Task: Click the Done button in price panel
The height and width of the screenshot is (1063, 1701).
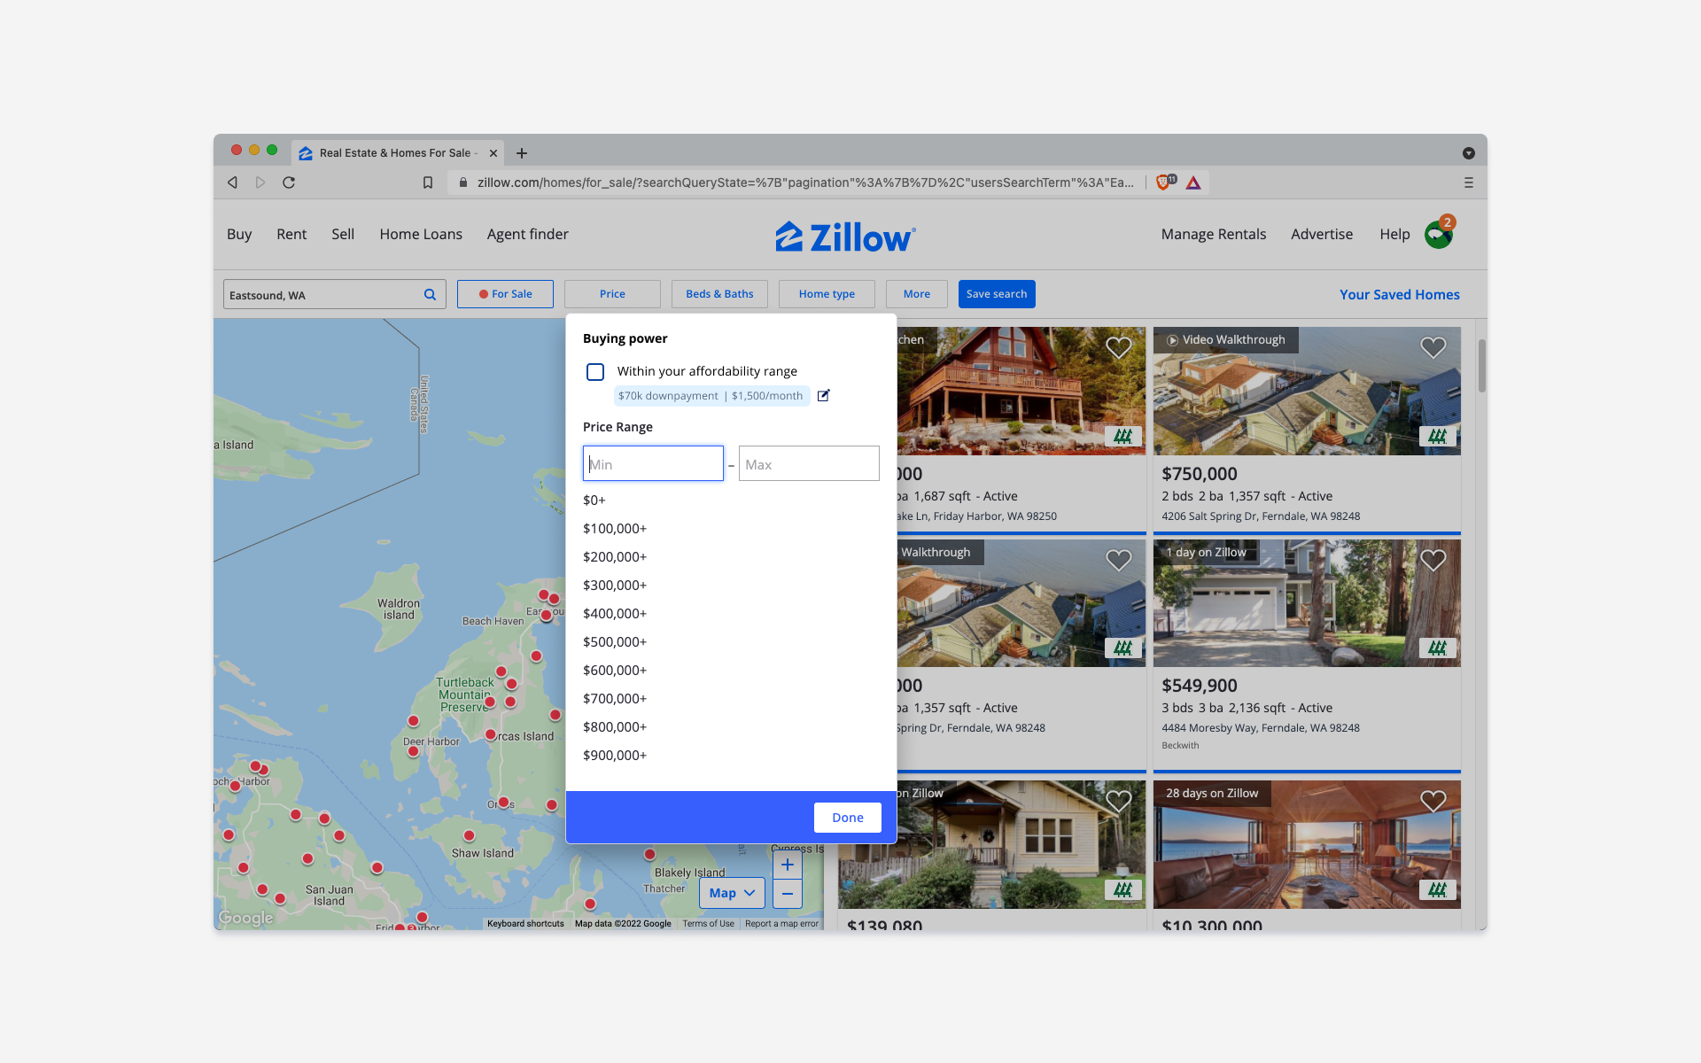Action: 848,818
